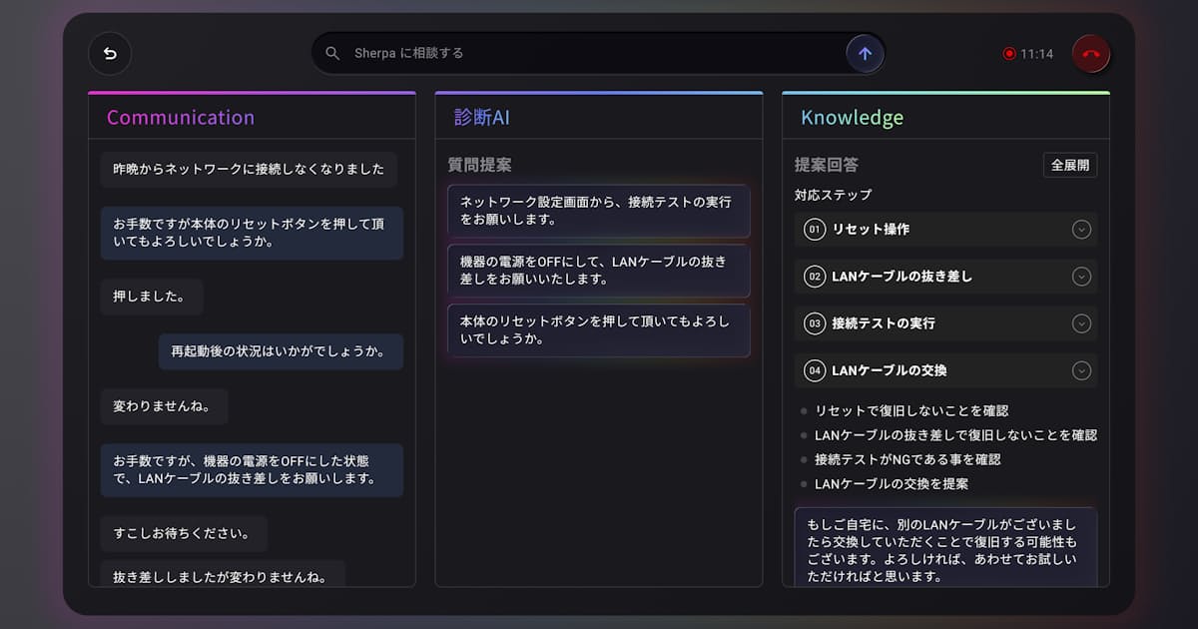Select suggestion about 機器の電源をOFFにして LAN cable
The width and height of the screenshot is (1198, 629).
pos(599,271)
